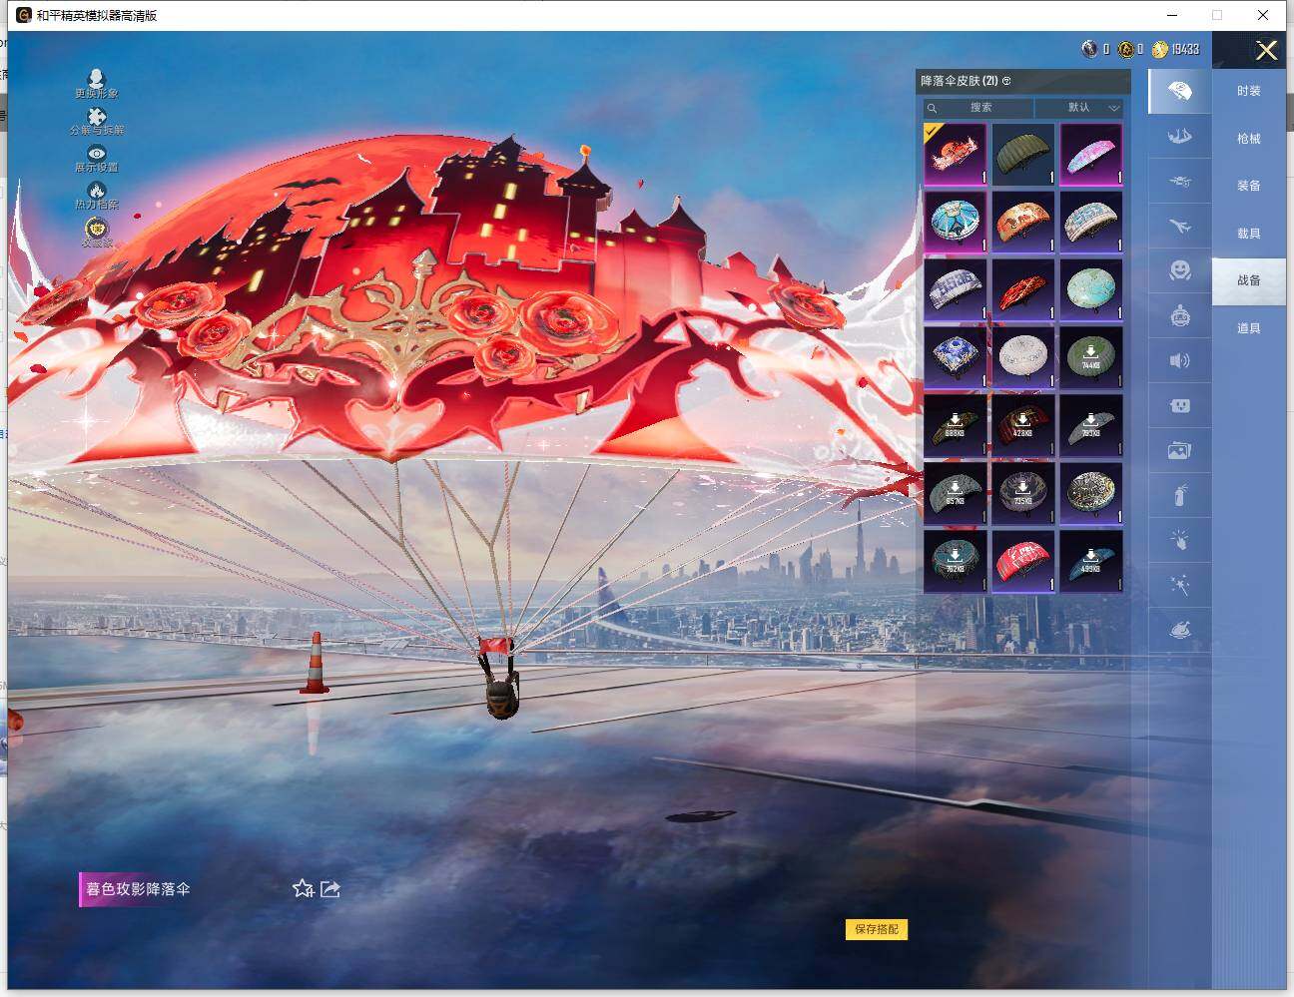This screenshot has width=1294, height=997.
Task: Close the wardrobe with the X button
Action: click(x=1266, y=51)
